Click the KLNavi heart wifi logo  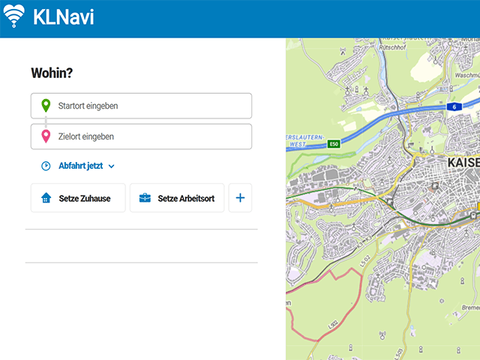coord(14,16)
